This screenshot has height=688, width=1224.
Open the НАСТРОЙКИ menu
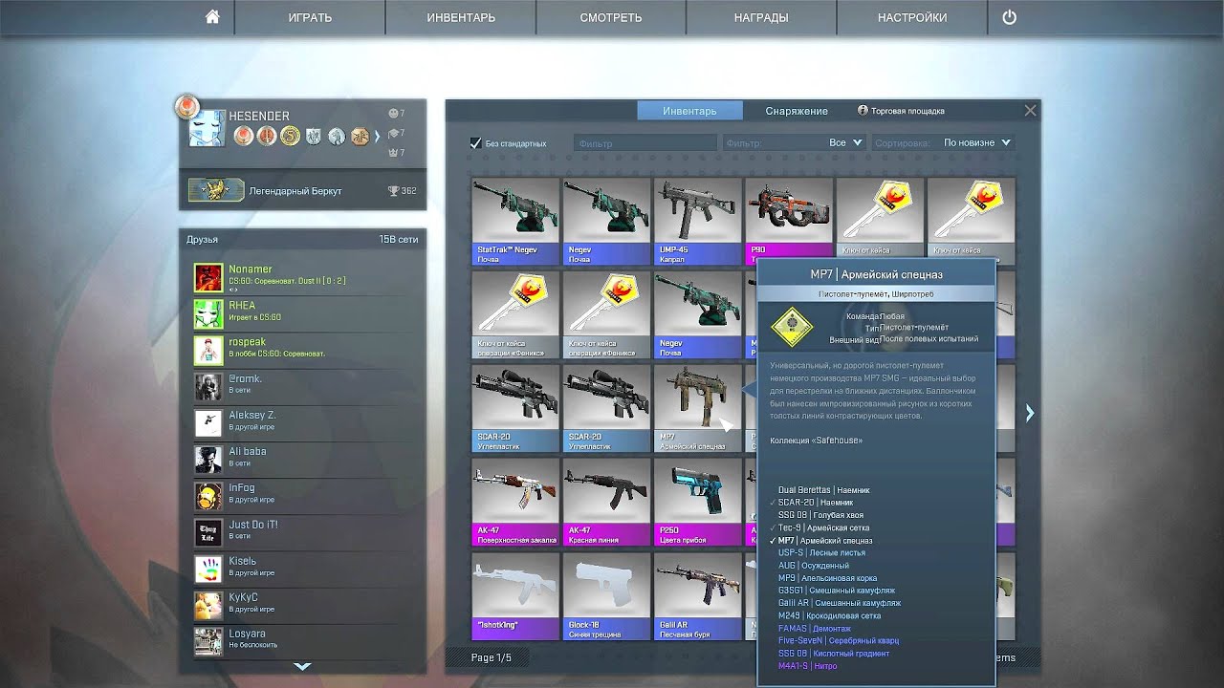pyautogui.click(x=912, y=17)
